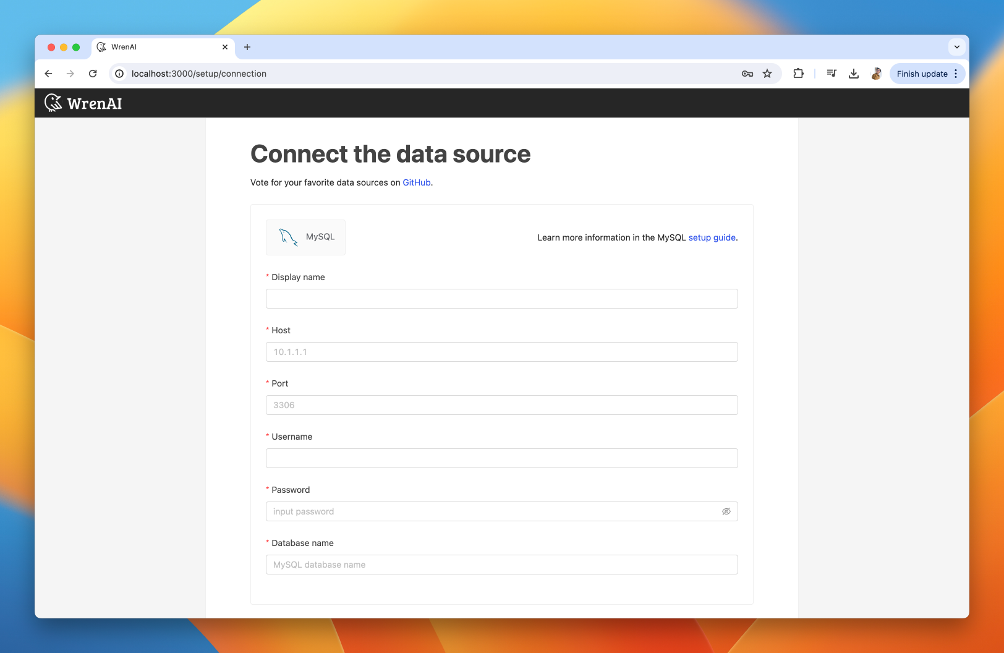The height and width of the screenshot is (653, 1004).
Task: Open the GitHub link
Action: (x=417, y=182)
